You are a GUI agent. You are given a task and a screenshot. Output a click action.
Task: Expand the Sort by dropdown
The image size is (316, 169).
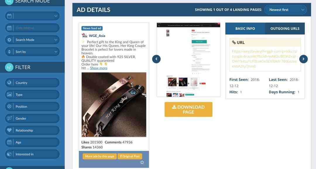32,52
